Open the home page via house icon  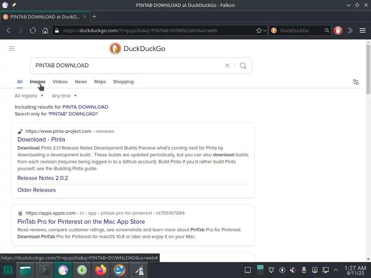[45, 30]
